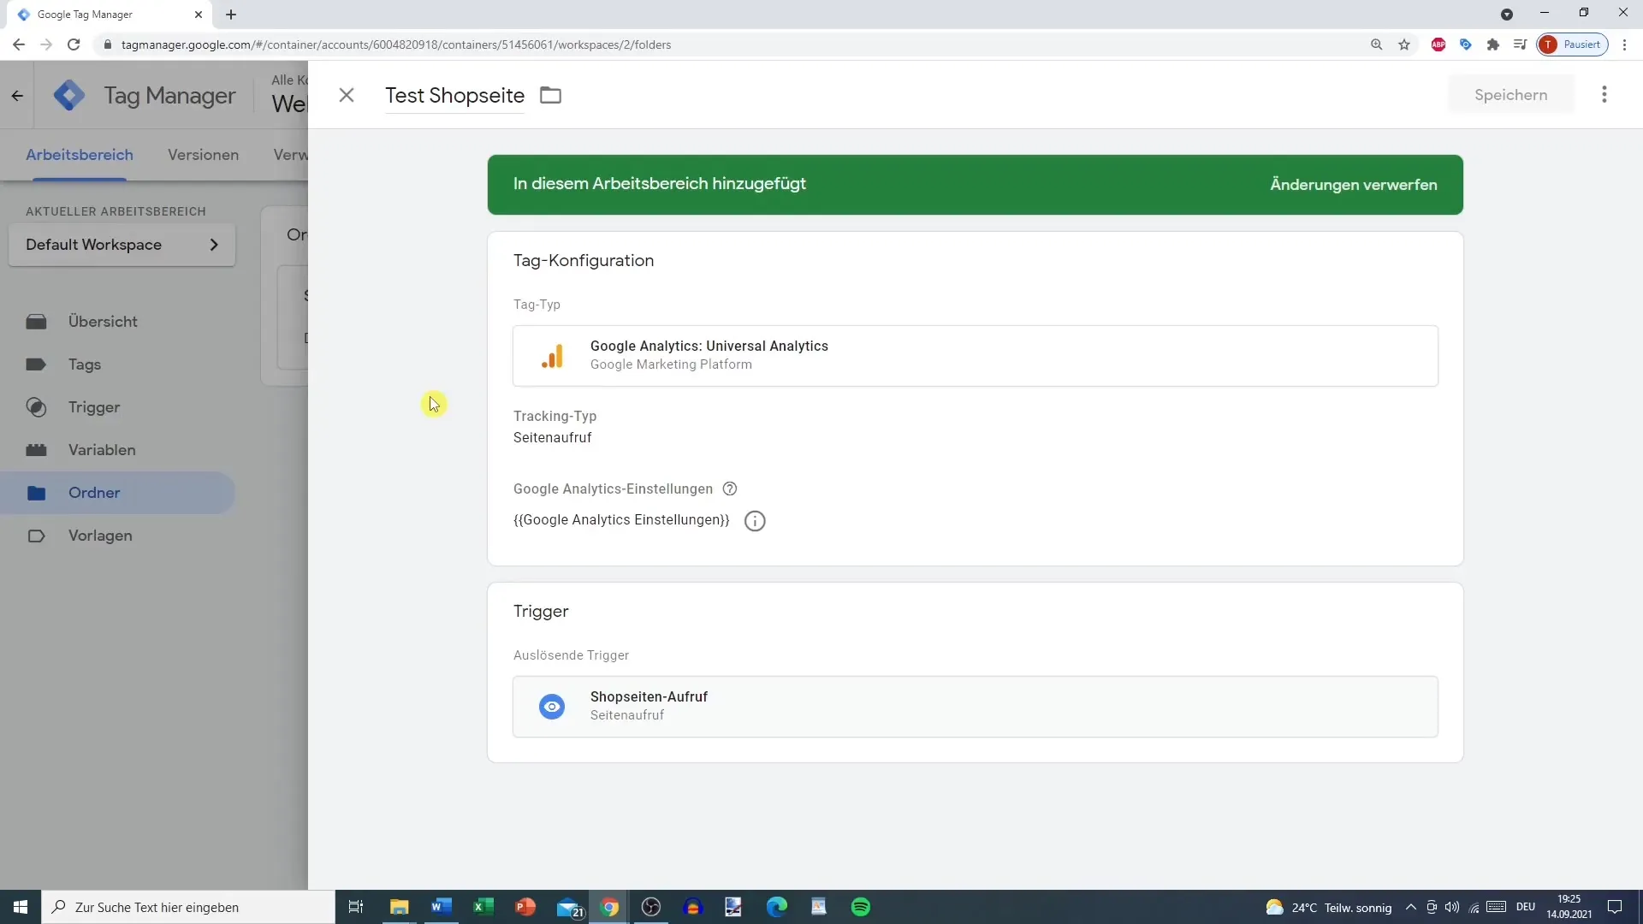Select the Arbeitsbereich tab

tap(80, 155)
